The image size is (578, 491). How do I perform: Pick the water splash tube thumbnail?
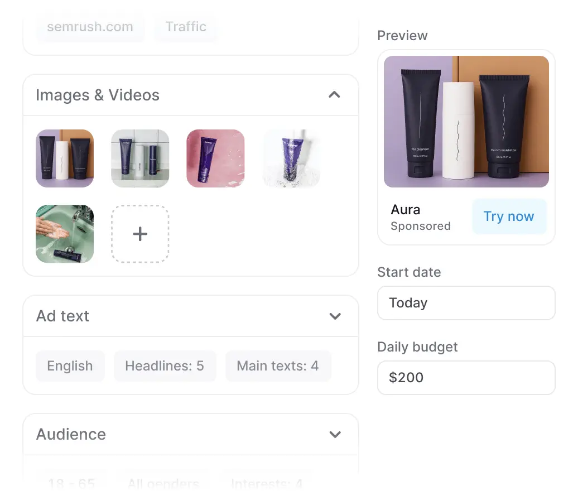click(291, 158)
